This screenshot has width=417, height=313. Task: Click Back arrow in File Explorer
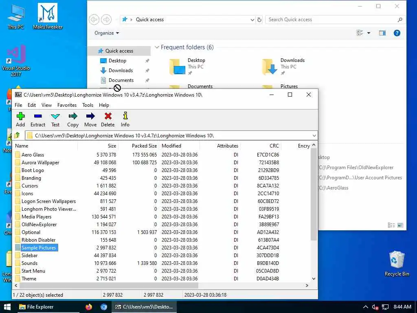click(x=94, y=20)
